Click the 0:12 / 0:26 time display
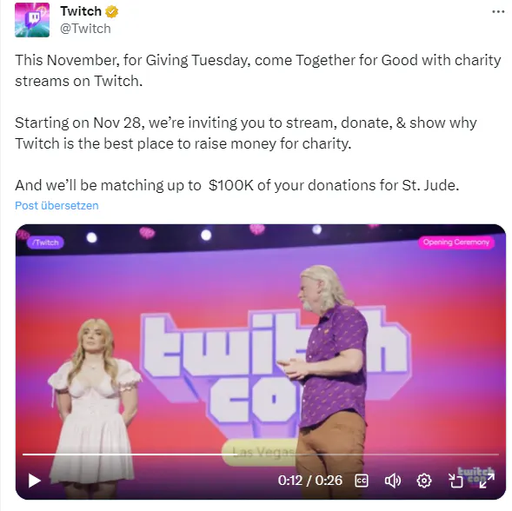Viewport: 512px width, 511px height. point(309,481)
